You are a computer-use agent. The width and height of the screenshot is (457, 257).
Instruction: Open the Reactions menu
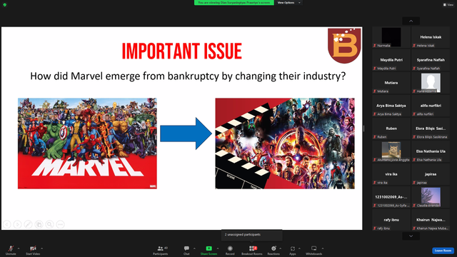tap(273, 250)
